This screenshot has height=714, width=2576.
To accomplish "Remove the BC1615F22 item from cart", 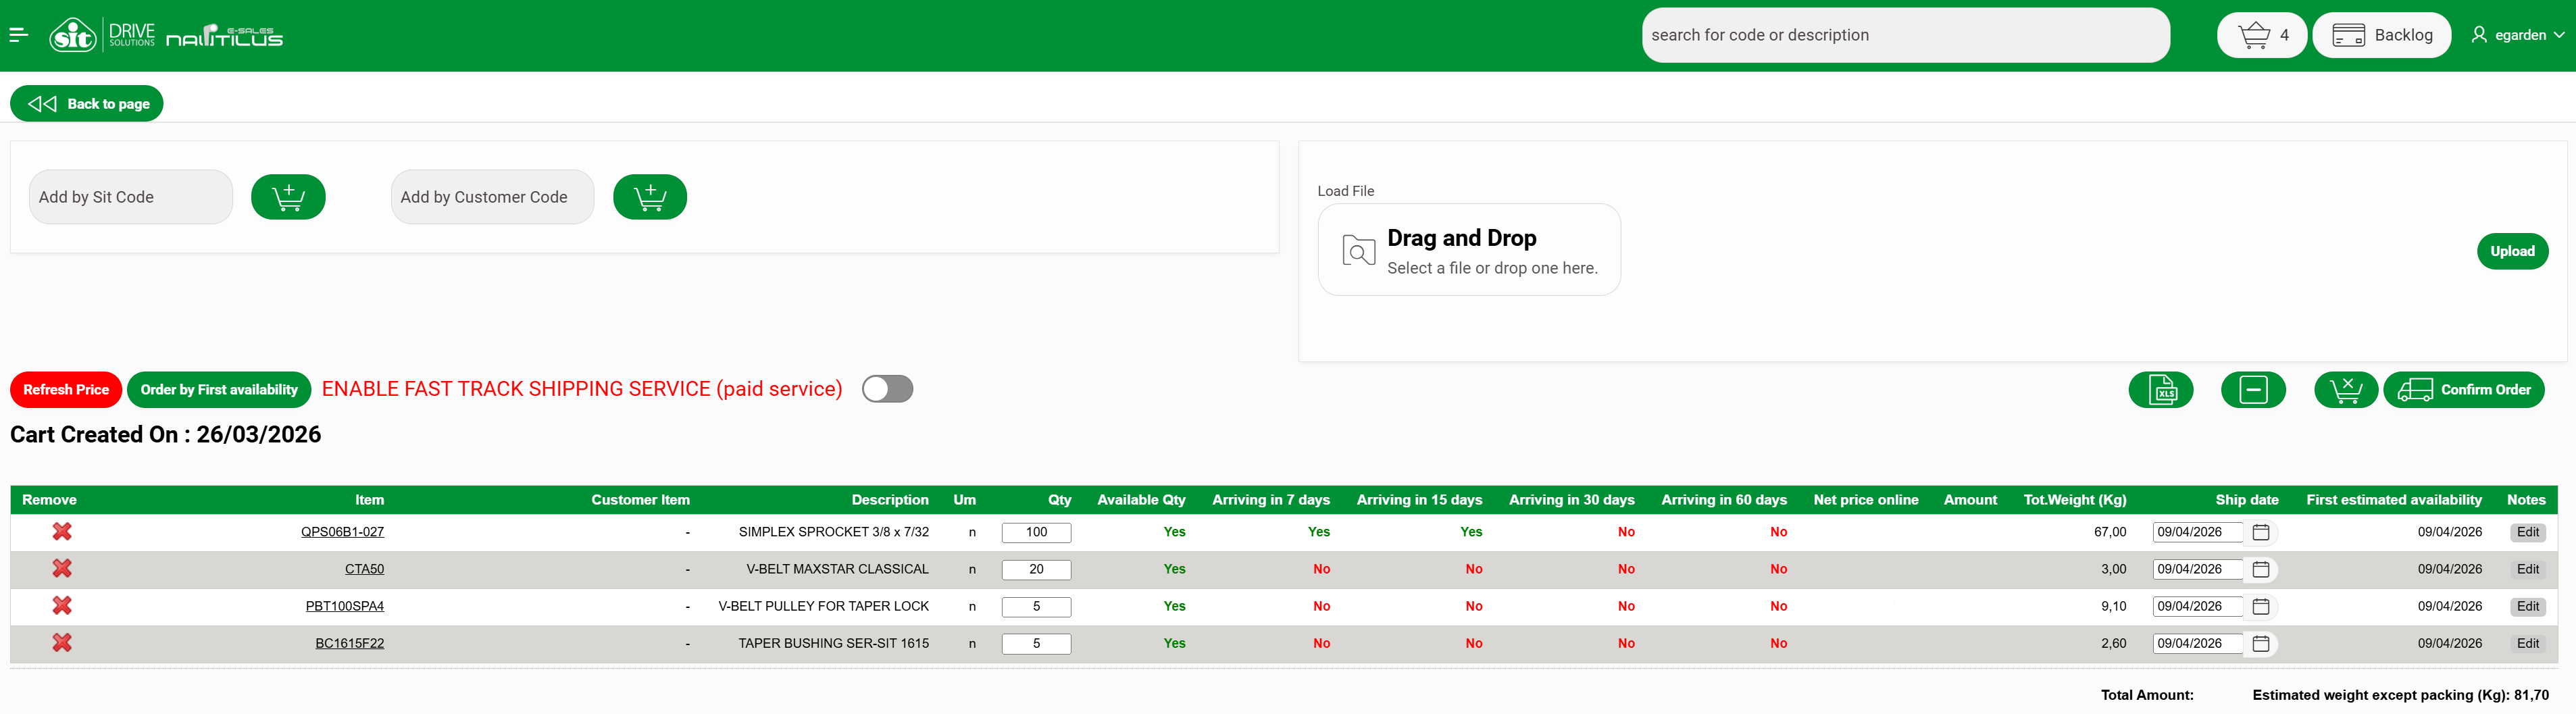I will click(x=62, y=643).
